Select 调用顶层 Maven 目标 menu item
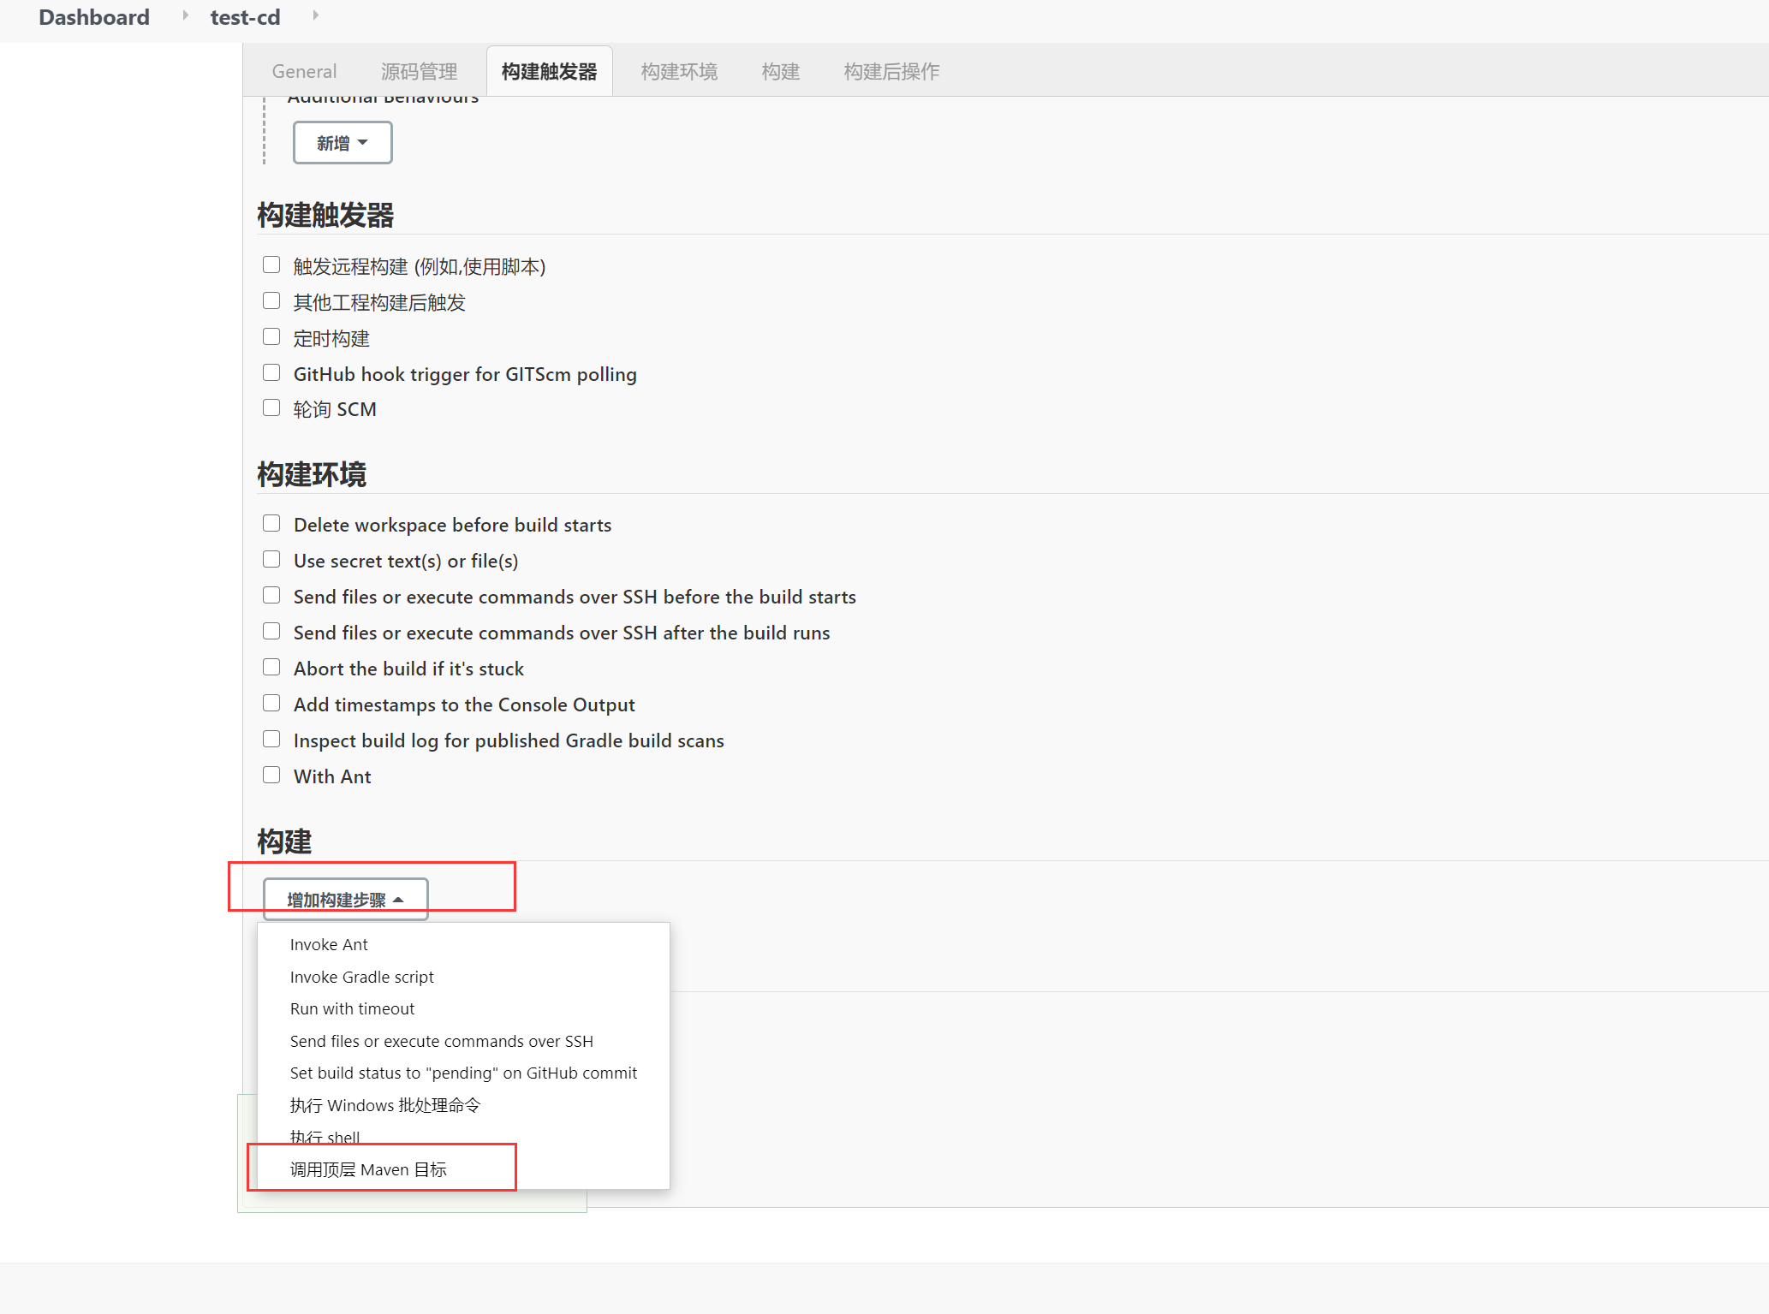This screenshot has width=1769, height=1314. (368, 1169)
